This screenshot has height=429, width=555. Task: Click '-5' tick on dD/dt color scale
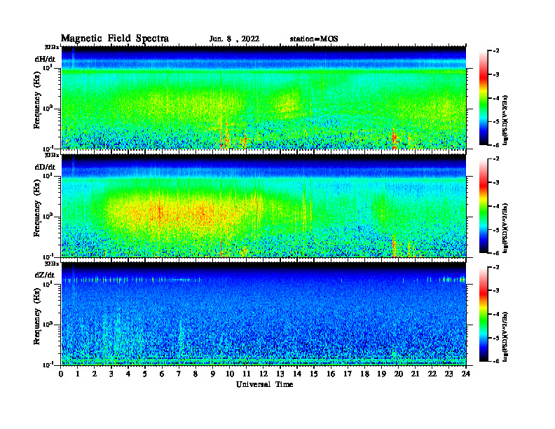(495, 230)
